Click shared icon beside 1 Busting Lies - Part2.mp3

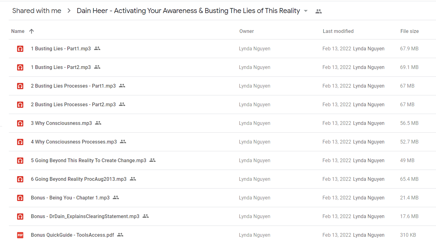coord(97,67)
